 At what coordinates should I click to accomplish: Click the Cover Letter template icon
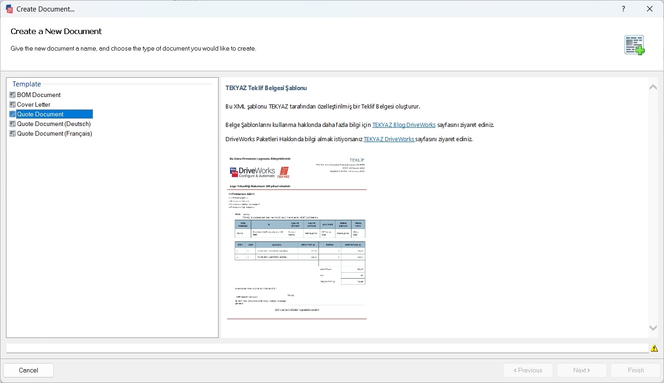tap(12, 104)
